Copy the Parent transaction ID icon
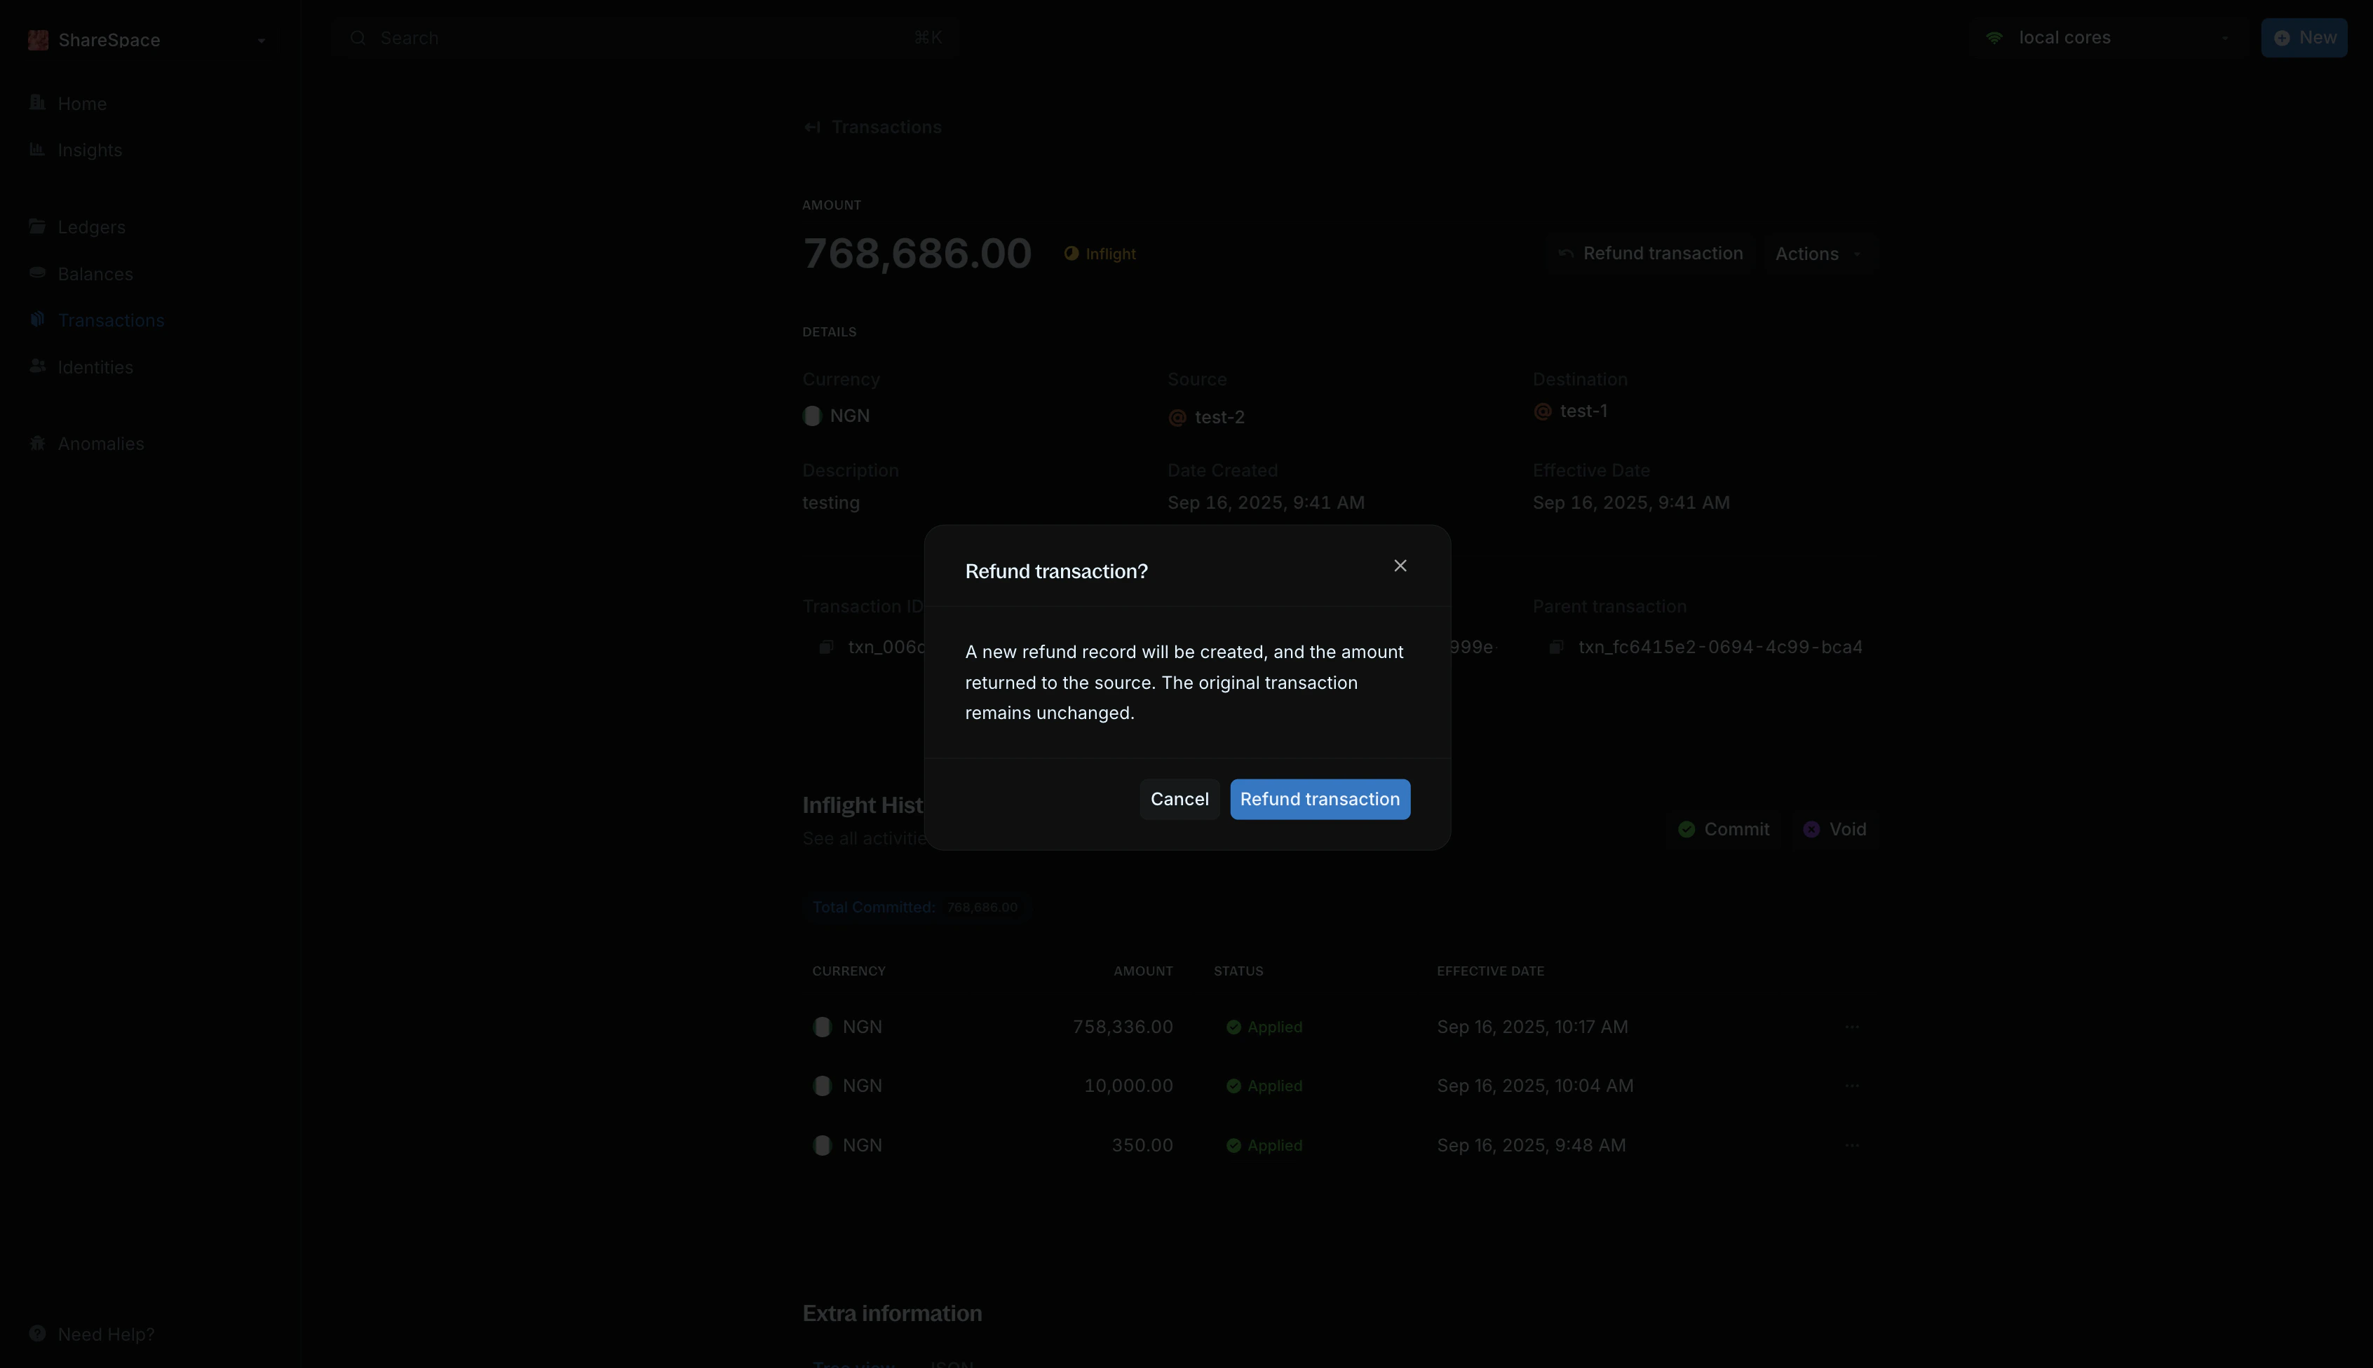 1556,646
